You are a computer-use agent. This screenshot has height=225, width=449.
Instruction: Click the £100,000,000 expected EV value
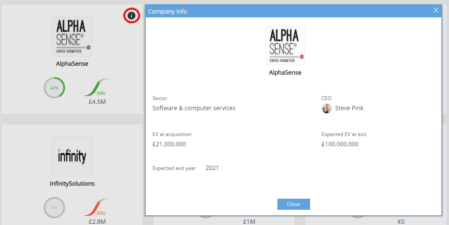point(340,144)
